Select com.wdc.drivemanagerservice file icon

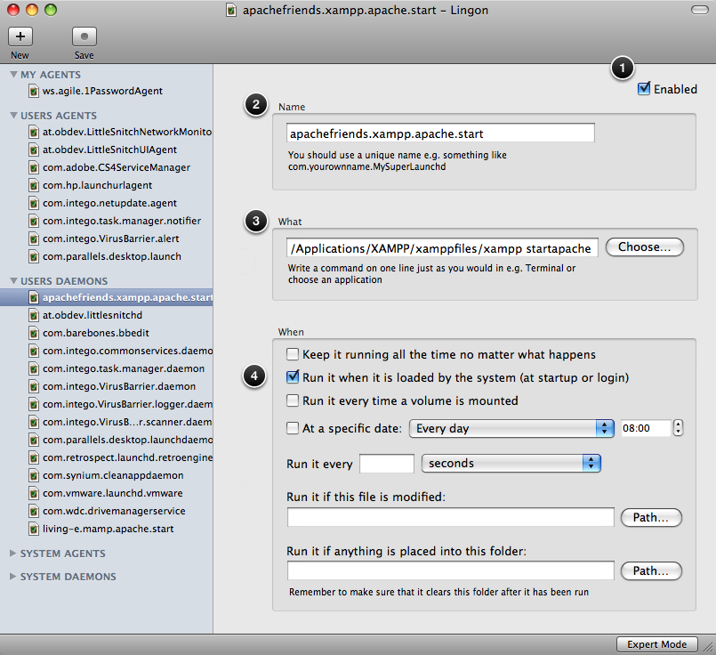pos(33,512)
